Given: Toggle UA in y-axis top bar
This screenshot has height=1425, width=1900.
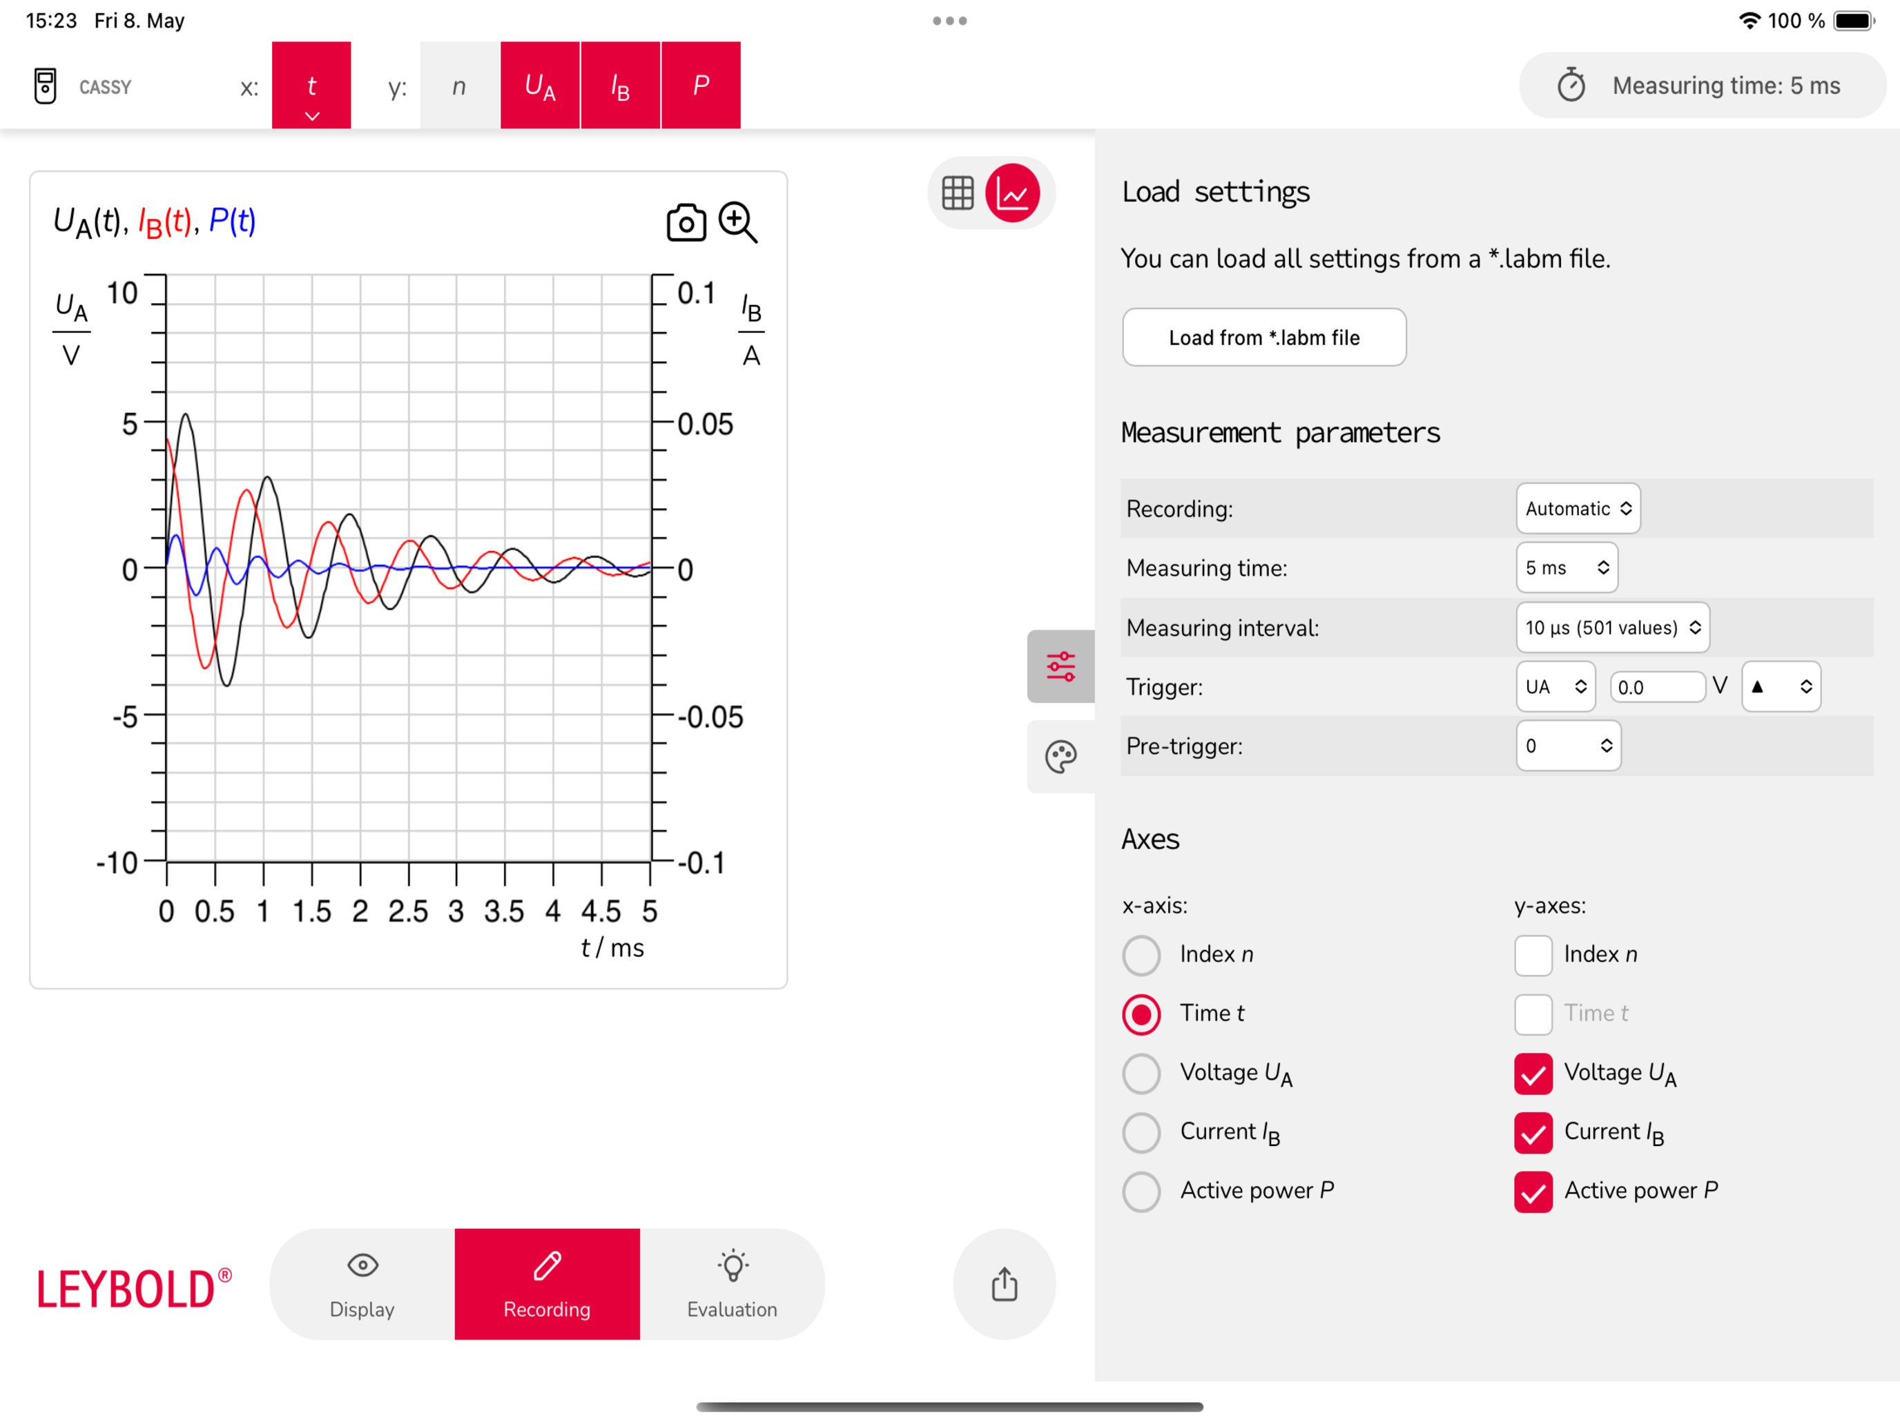Looking at the screenshot, I should [x=541, y=85].
